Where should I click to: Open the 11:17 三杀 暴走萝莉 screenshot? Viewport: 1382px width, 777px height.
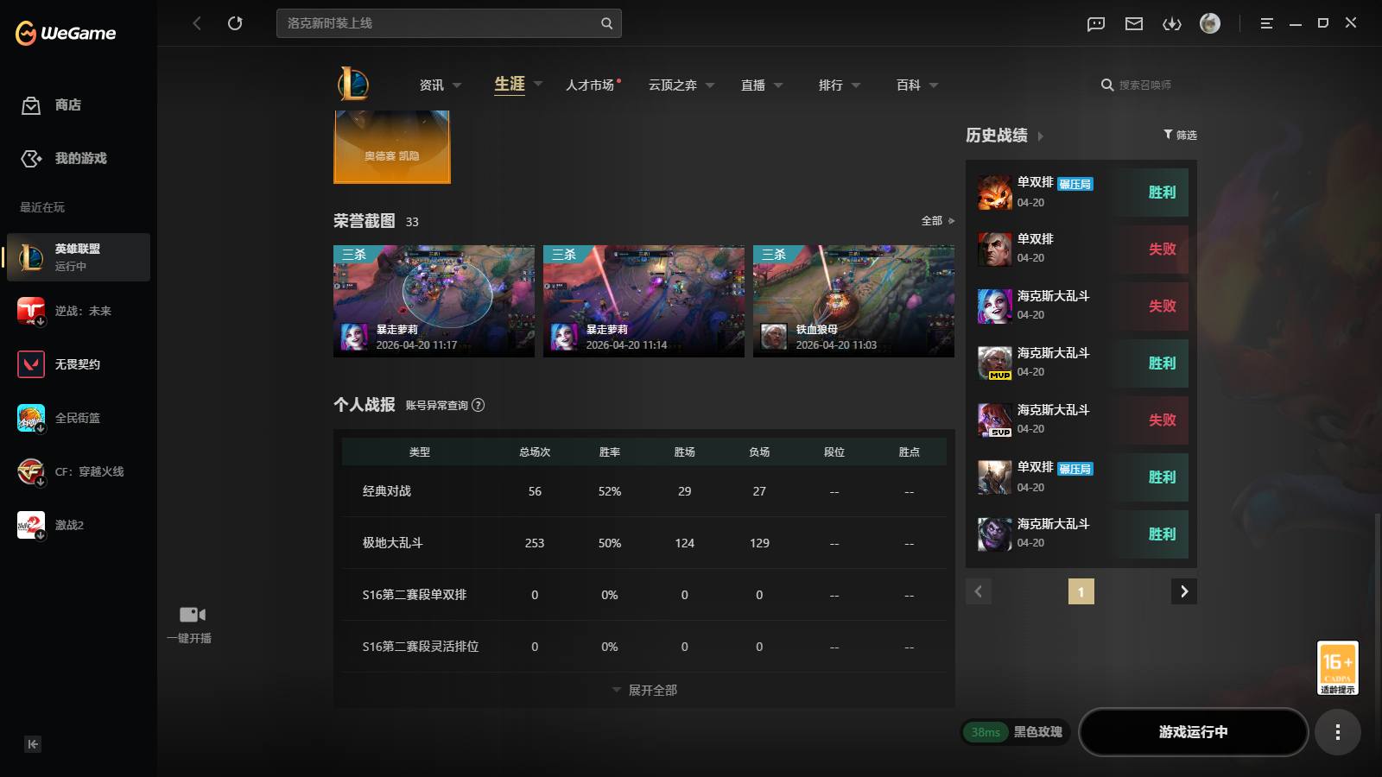(434, 301)
